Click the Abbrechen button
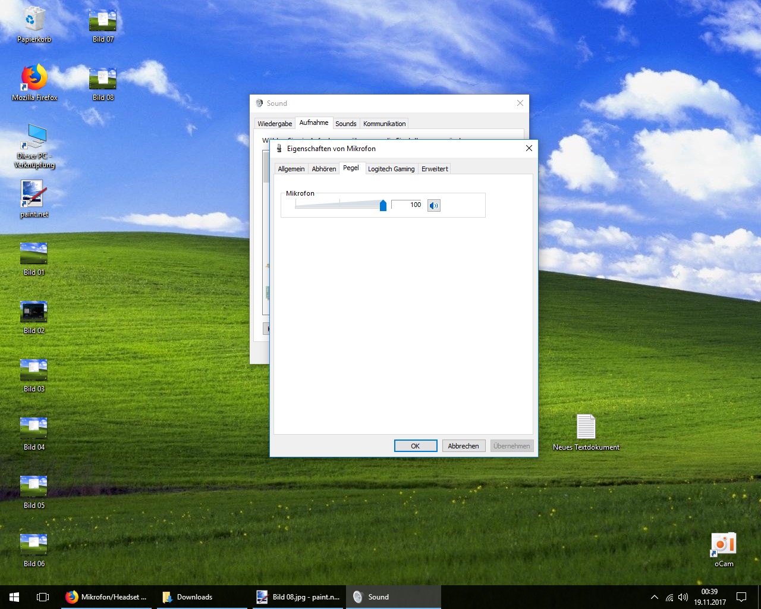Image resolution: width=761 pixels, height=609 pixels. (463, 446)
